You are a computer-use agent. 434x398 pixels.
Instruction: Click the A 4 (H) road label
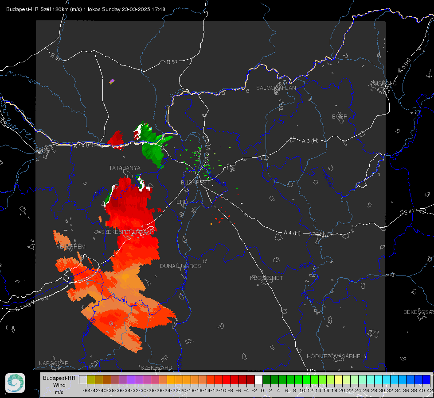tap(292, 233)
